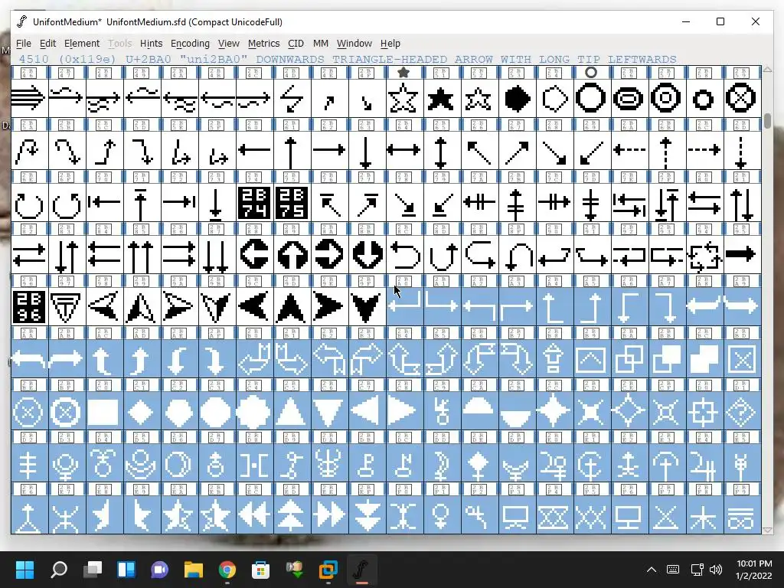Select the up-down double-headed arrow glyph 2B65
Image resolution: width=784 pixels, height=588 pixels.
(x=442, y=150)
